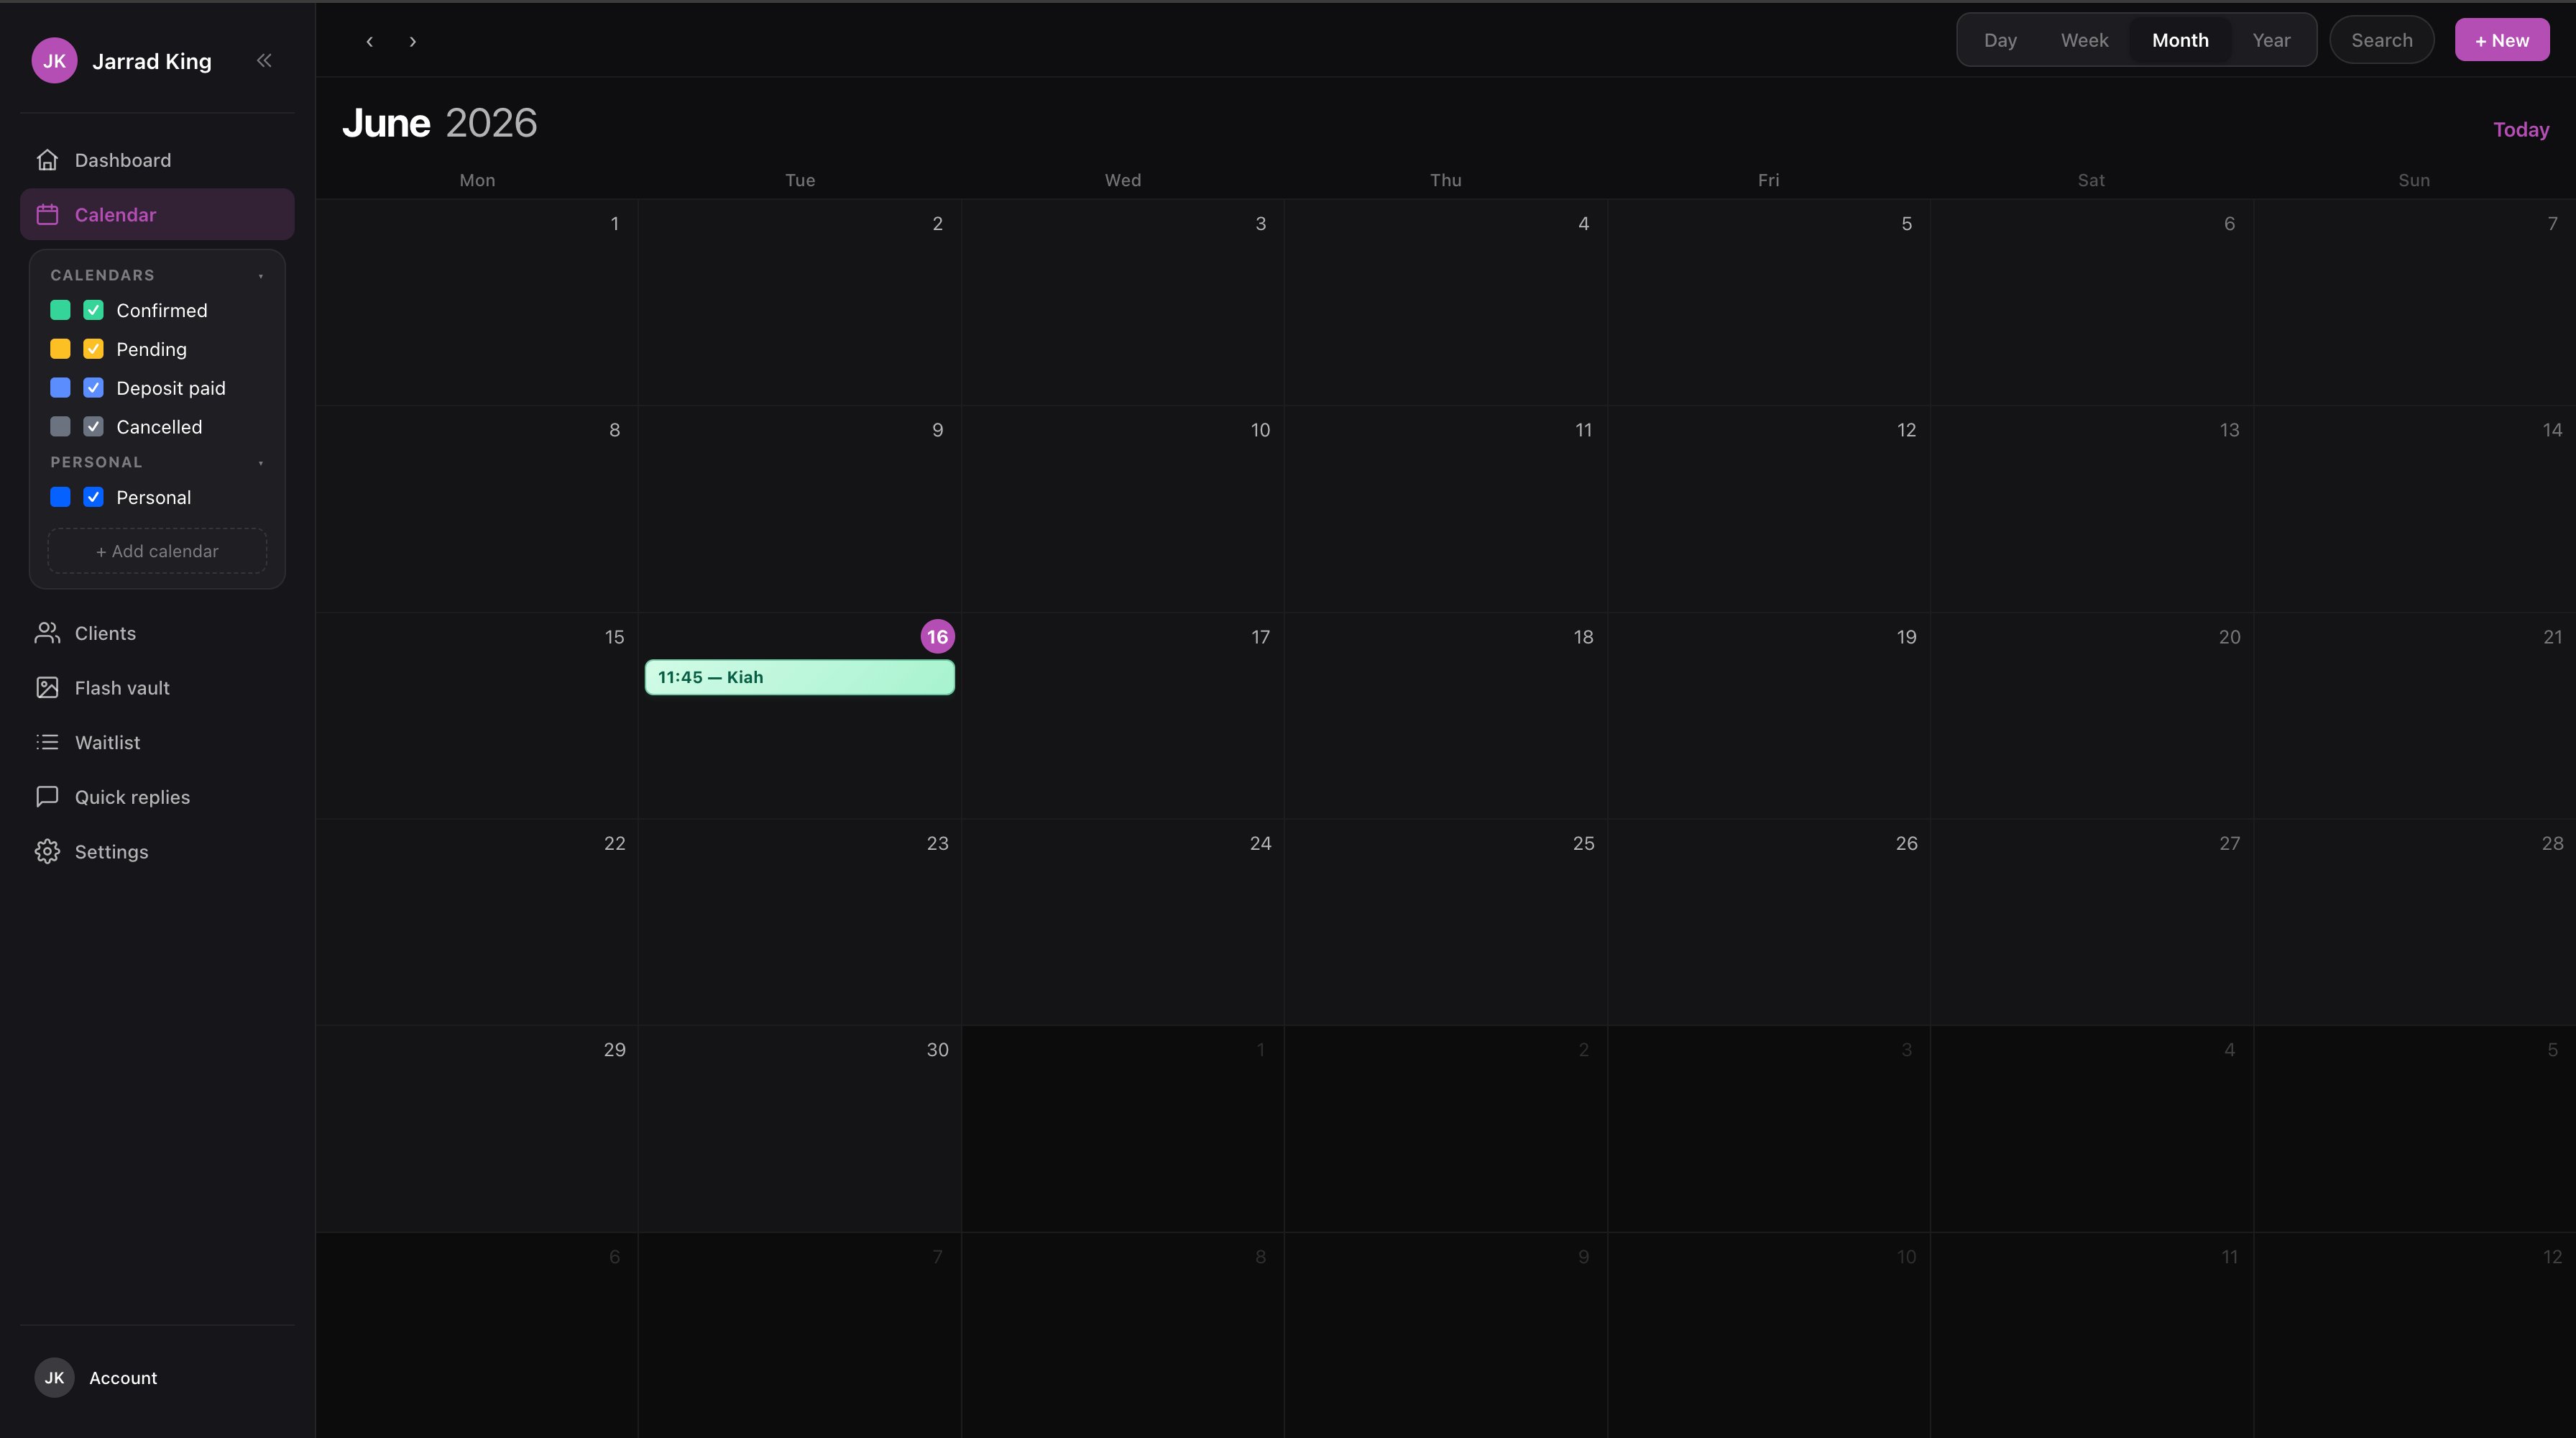
Task: Click the yellow Pending color swatch
Action: [60, 349]
